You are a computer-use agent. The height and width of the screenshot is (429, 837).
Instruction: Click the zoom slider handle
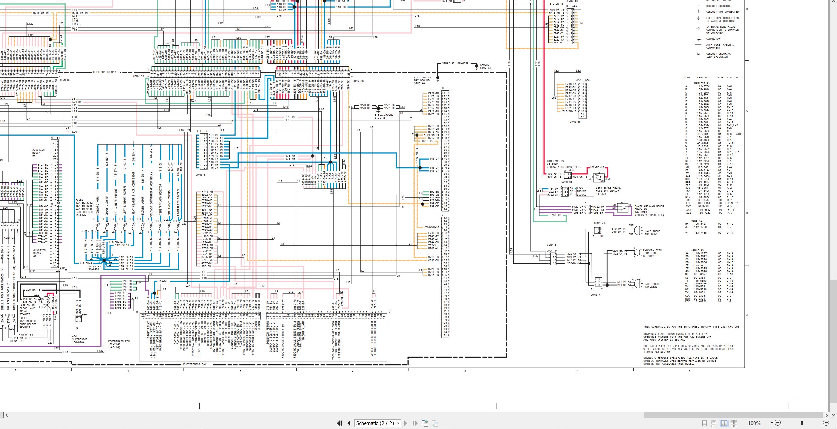[802, 423]
